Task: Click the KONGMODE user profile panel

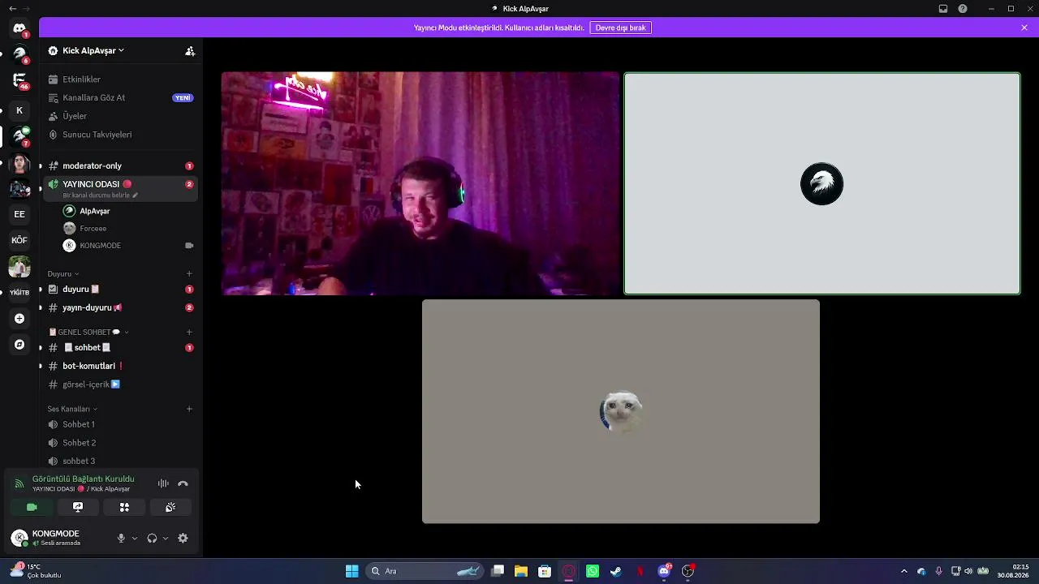Action: click(x=57, y=538)
